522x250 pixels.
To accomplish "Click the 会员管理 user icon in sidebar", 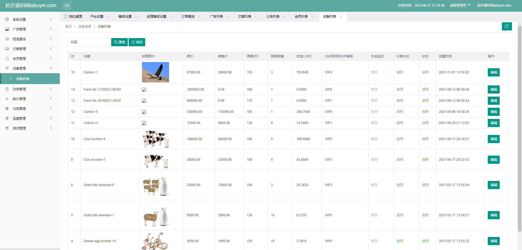I will (x=7, y=58).
